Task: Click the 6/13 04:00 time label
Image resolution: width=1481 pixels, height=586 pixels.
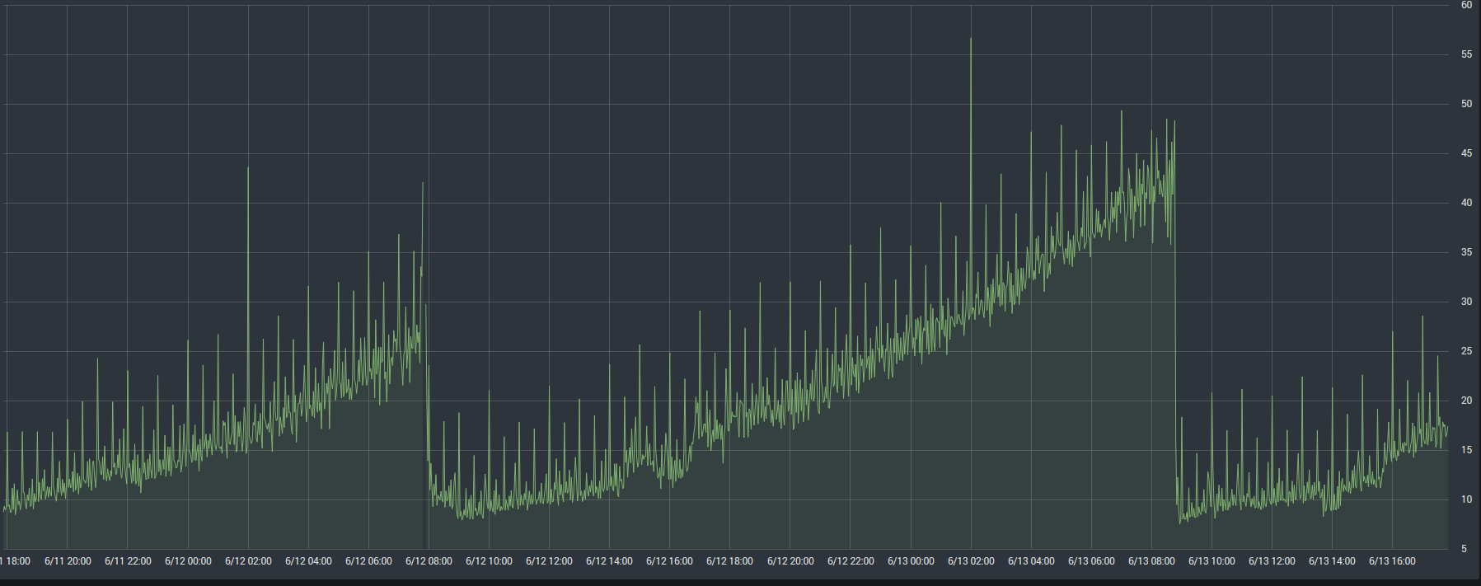Action: pyautogui.click(x=1031, y=561)
